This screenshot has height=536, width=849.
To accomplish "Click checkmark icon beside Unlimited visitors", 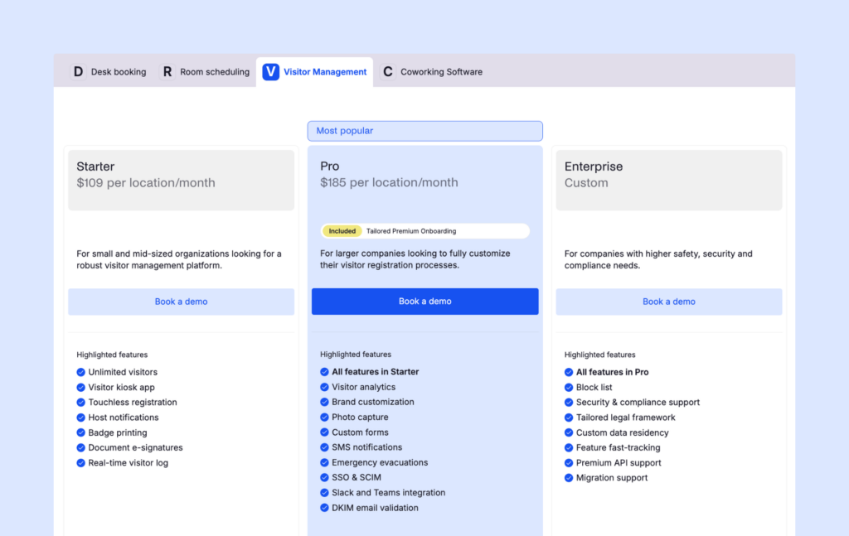I will point(81,373).
